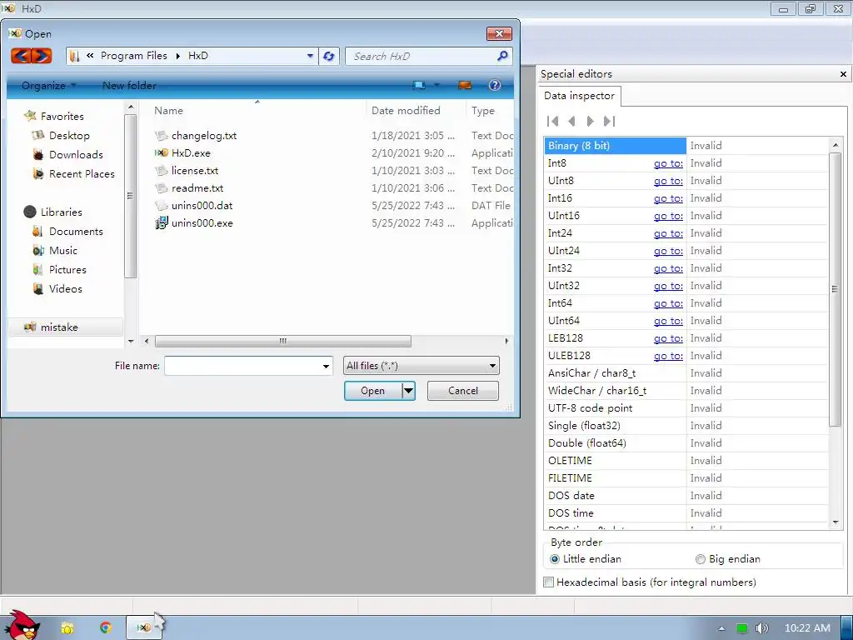
Task: Click go to link for ULEB128
Action: coord(668,356)
